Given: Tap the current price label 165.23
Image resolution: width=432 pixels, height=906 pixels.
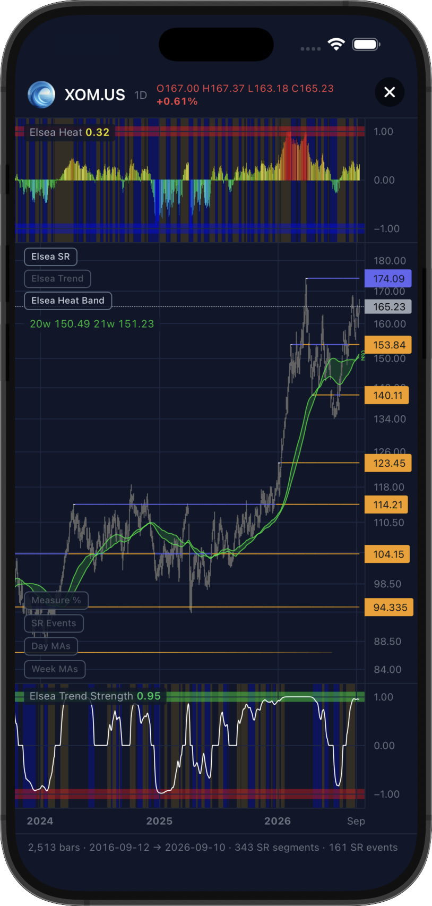Looking at the screenshot, I should coord(388,306).
